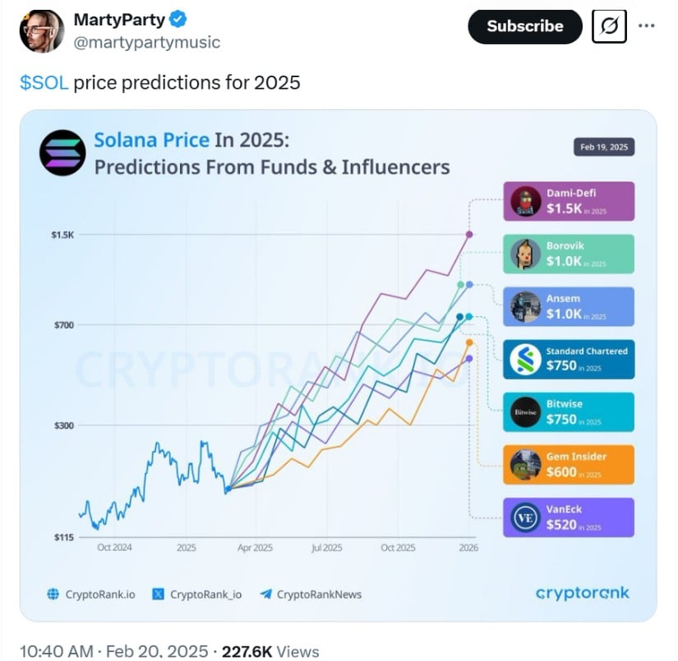Click the VanEck logo icon

(525, 517)
